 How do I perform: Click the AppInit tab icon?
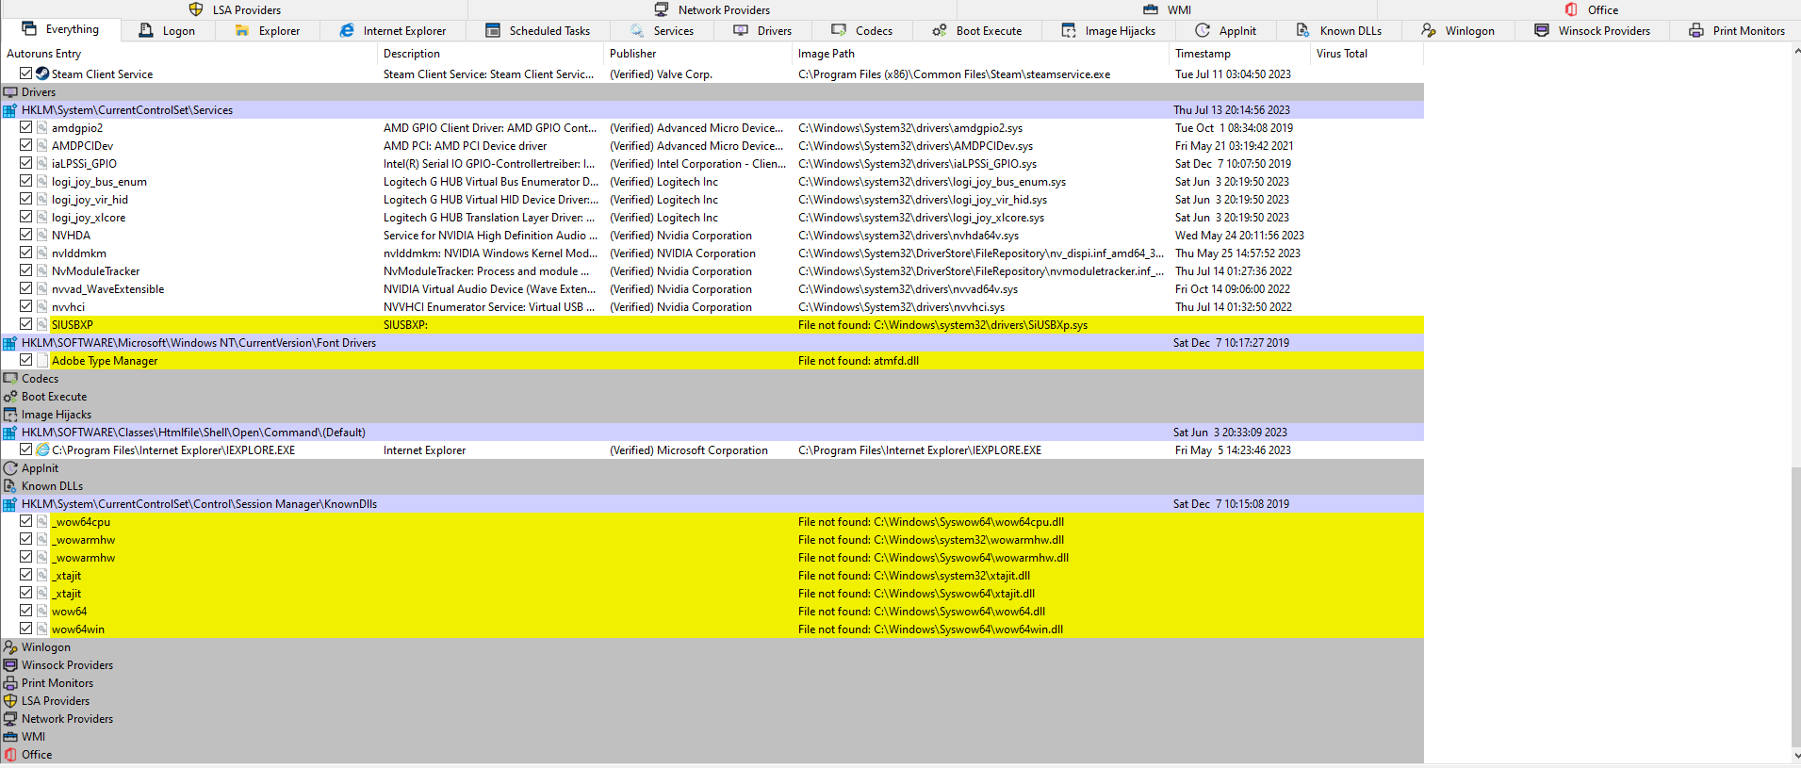(x=1203, y=30)
